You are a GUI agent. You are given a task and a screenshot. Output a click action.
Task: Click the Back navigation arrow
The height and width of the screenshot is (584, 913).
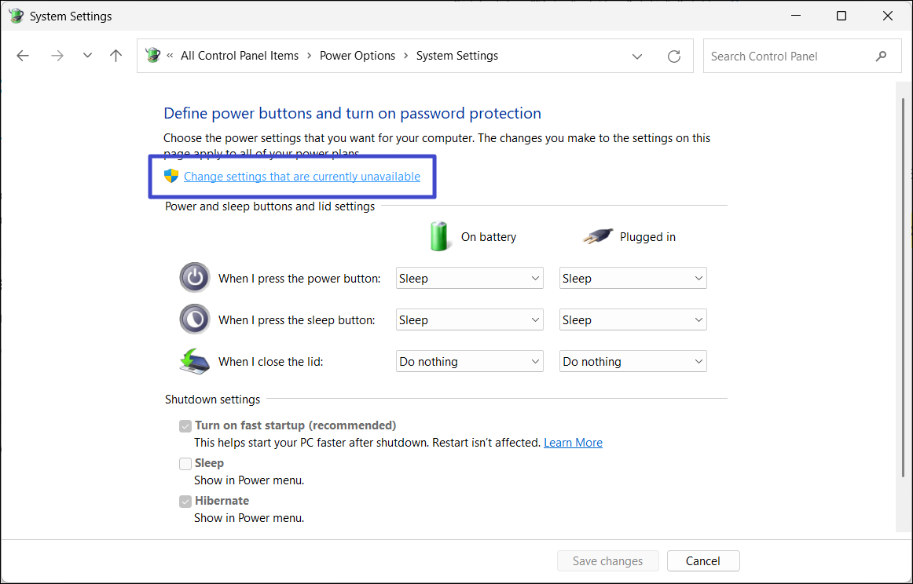coord(23,56)
